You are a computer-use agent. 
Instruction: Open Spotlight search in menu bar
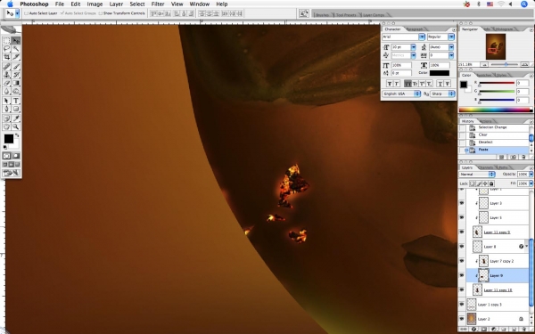[524, 4]
